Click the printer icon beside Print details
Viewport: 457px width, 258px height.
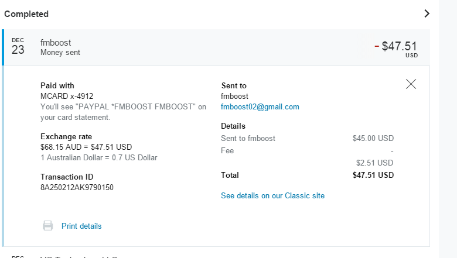48,226
